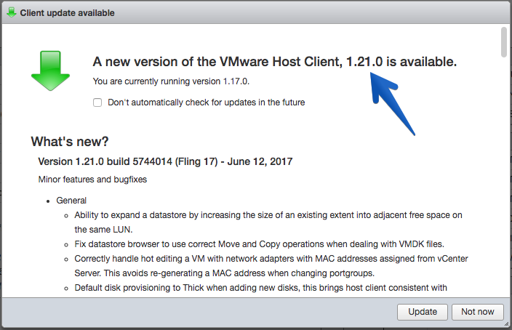Click the "Default disk provisioning to Thick" note
The width and height of the screenshot is (512, 330).
point(260,288)
